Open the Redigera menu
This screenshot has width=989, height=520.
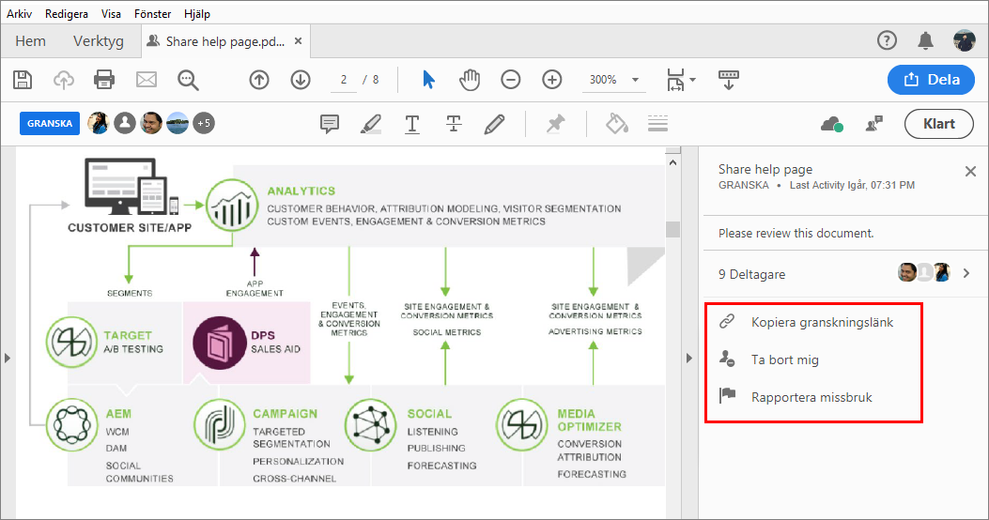pos(67,13)
